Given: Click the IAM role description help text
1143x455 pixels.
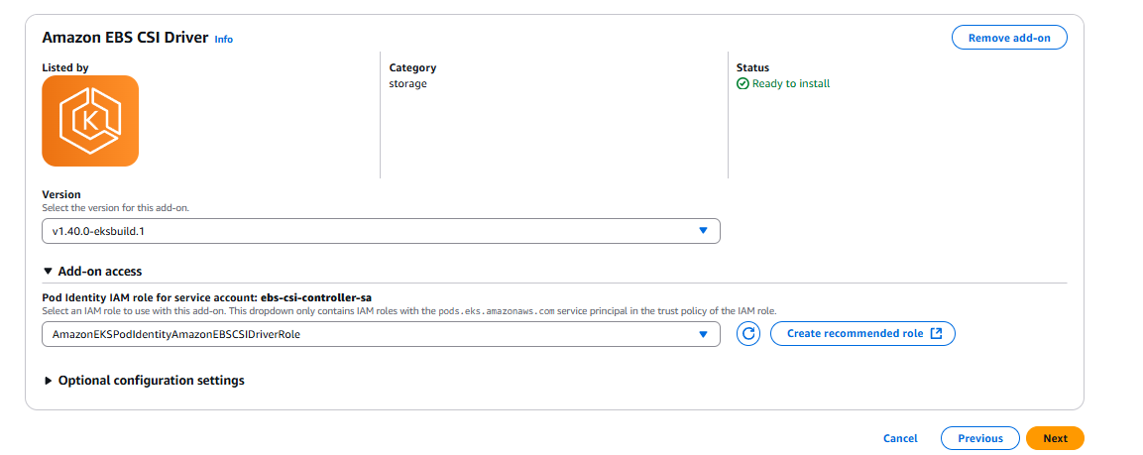Looking at the screenshot, I should 409,310.
